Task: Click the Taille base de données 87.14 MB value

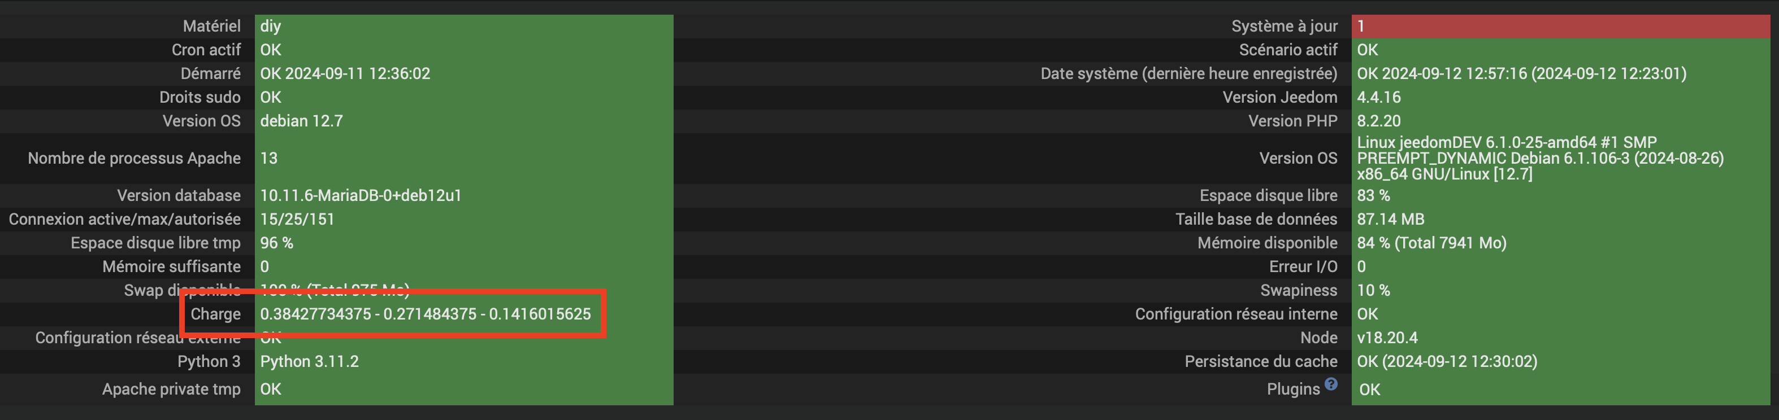Action: (x=1390, y=219)
